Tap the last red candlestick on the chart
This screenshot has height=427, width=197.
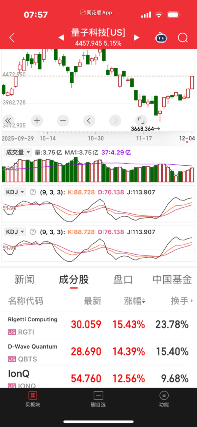[192, 83]
